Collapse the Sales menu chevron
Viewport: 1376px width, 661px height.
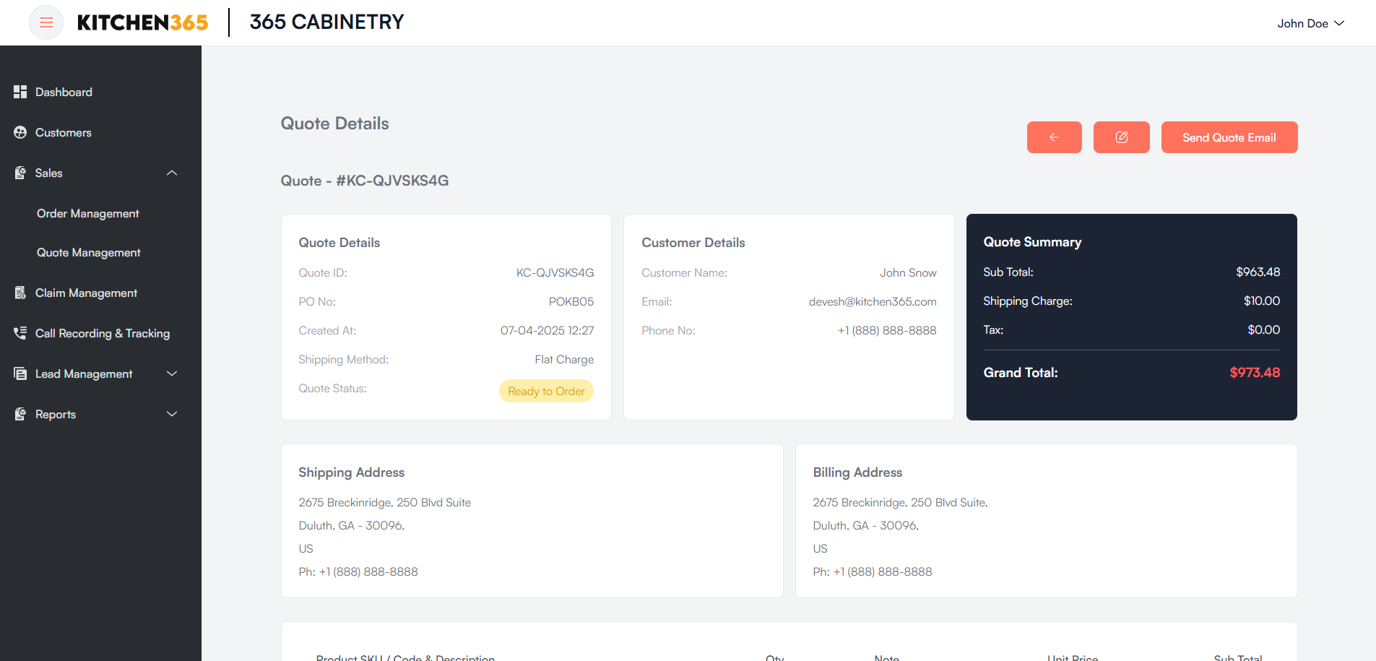pos(172,173)
